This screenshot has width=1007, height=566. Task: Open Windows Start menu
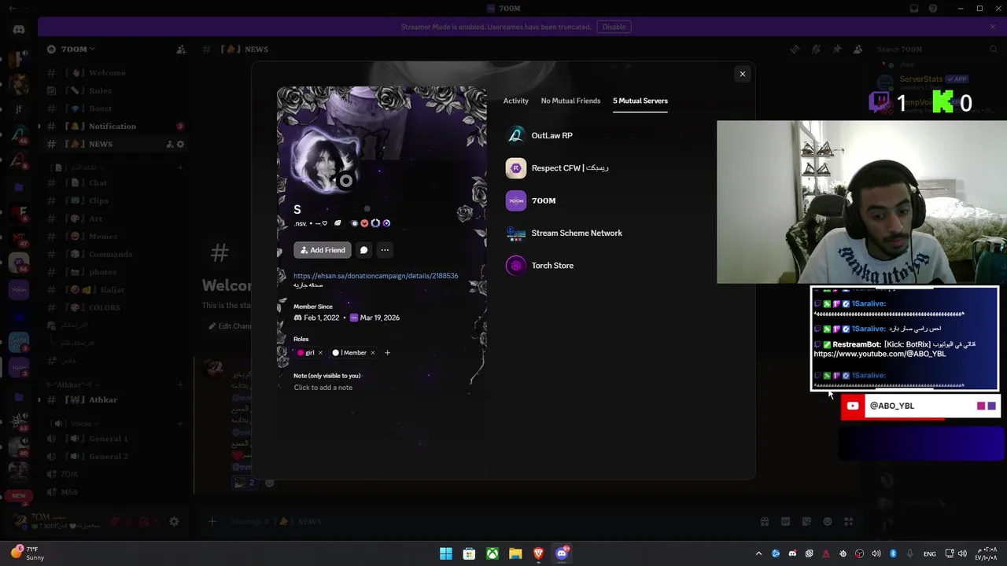pos(446,553)
